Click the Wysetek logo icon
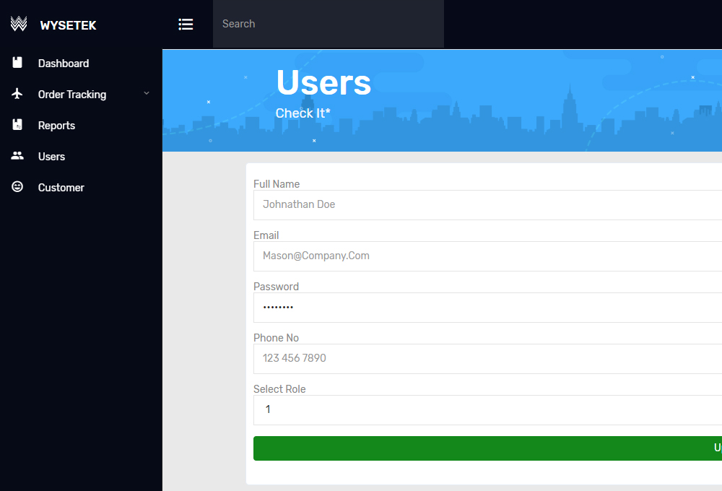This screenshot has height=491, width=722. tap(19, 24)
